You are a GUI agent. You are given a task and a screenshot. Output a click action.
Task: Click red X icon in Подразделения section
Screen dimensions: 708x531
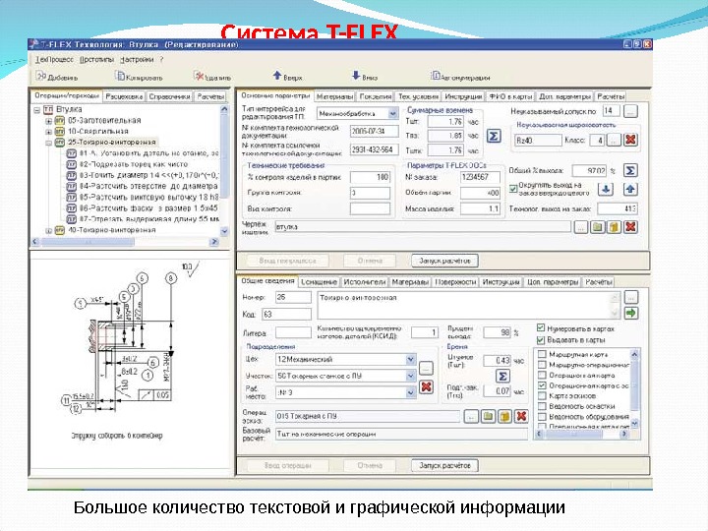(426, 387)
